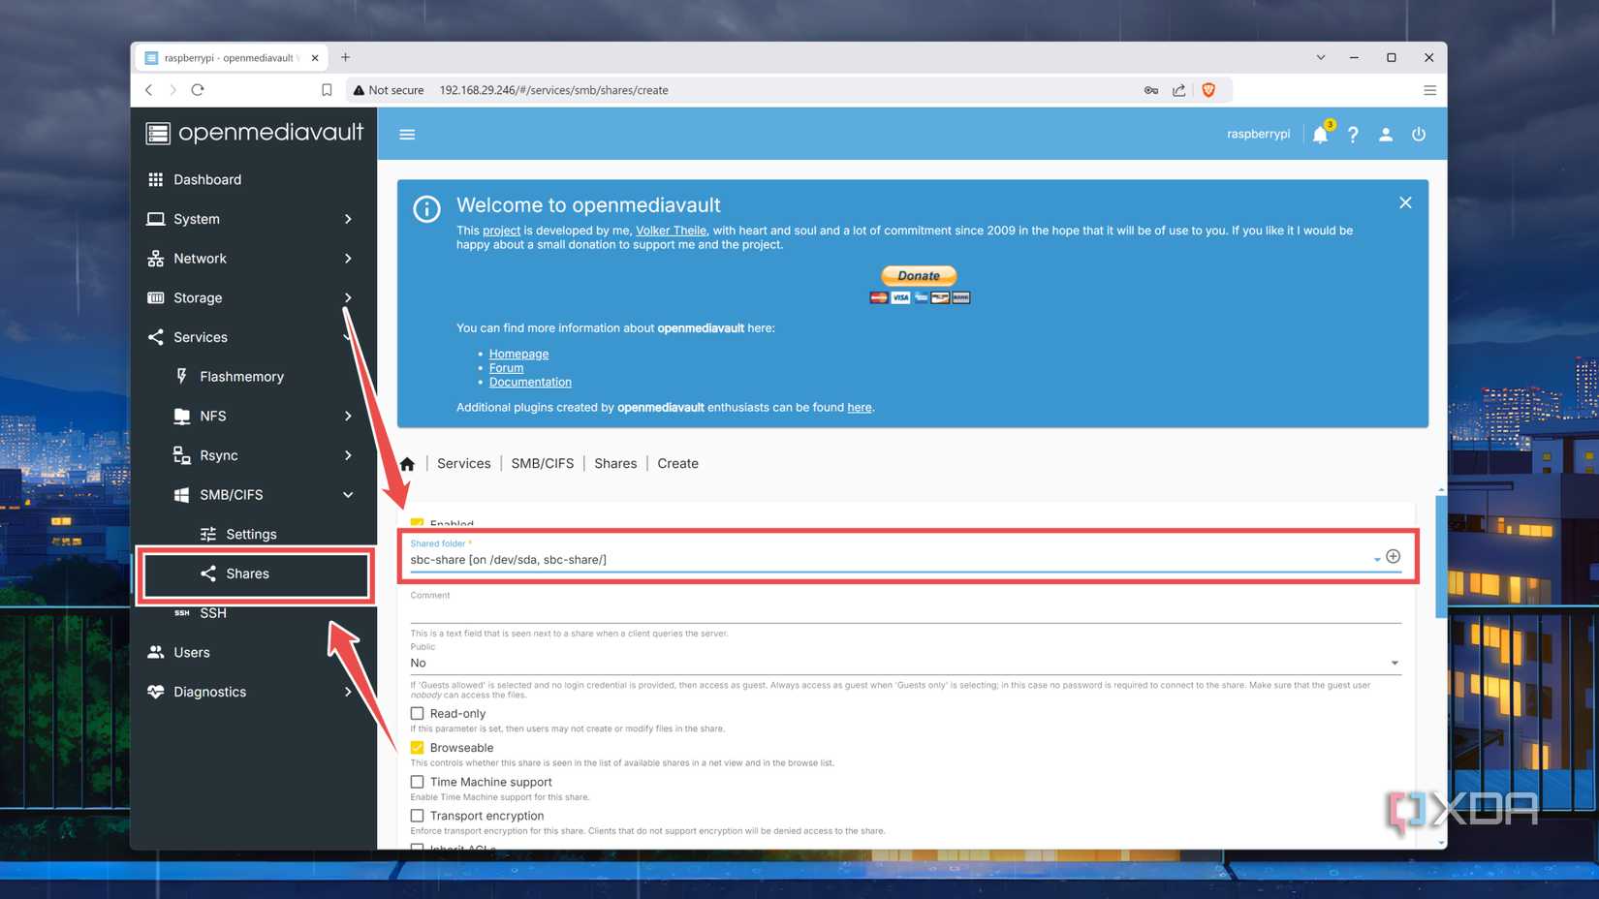The height and width of the screenshot is (899, 1599).
Task: Click the tab search down arrow
Action: click(1320, 57)
